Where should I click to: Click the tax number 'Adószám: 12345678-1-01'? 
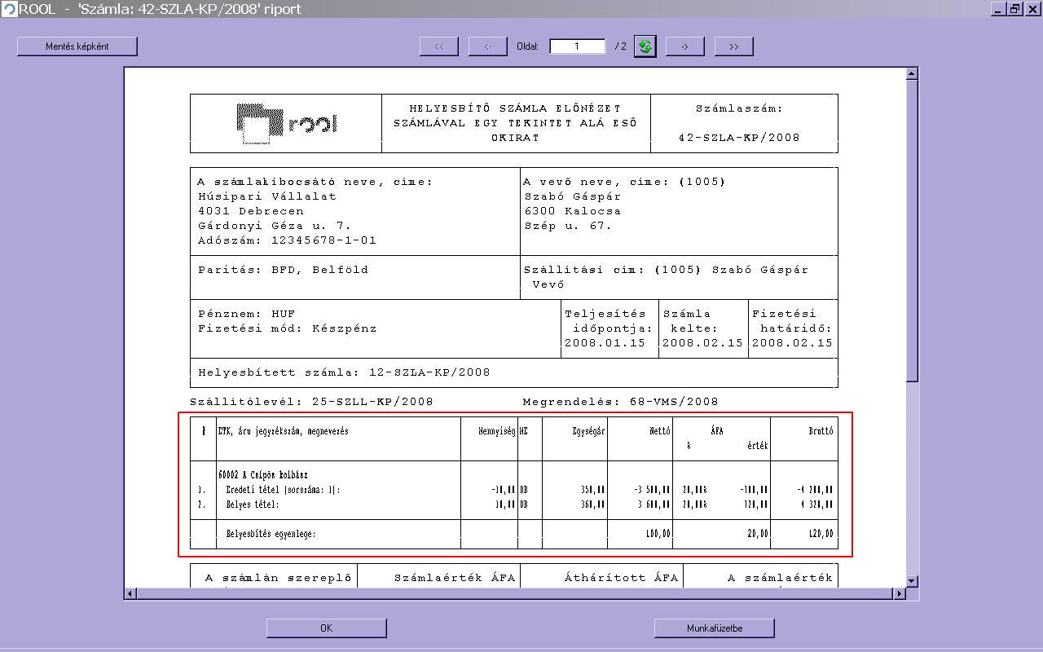(287, 240)
